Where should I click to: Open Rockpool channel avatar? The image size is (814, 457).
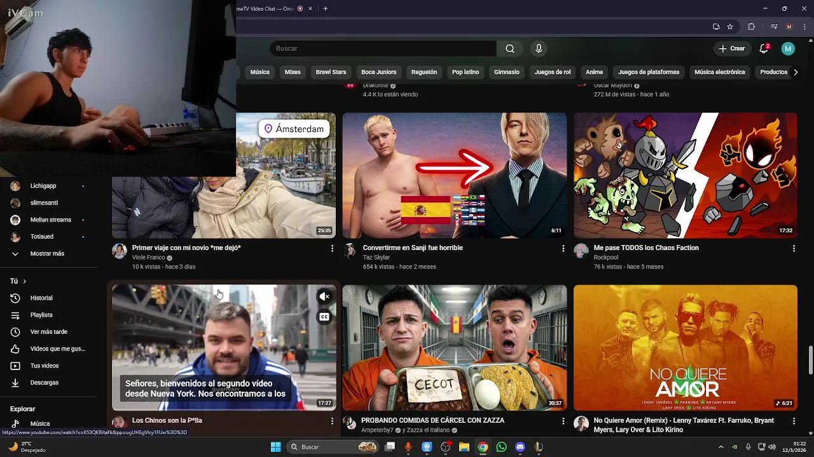click(x=581, y=251)
